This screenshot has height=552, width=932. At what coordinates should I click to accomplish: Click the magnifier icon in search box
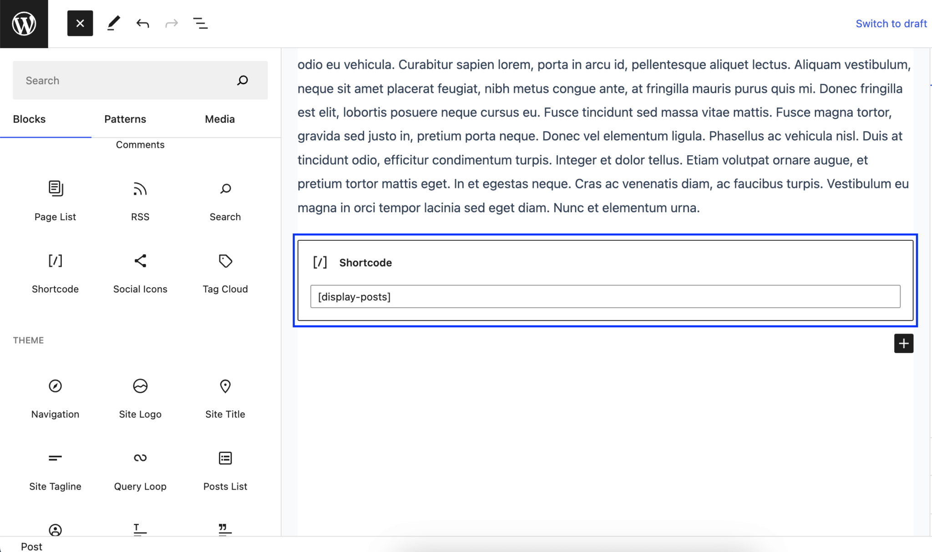click(x=243, y=81)
